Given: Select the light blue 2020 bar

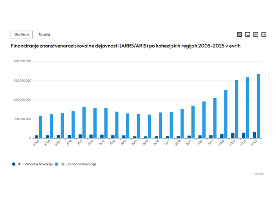Looking at the screenshot, I should coord(204,120).
